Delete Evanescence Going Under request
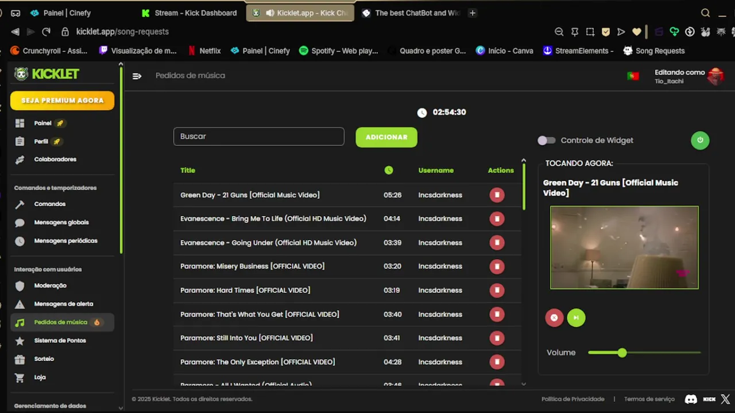 click(x=497, y=243)
